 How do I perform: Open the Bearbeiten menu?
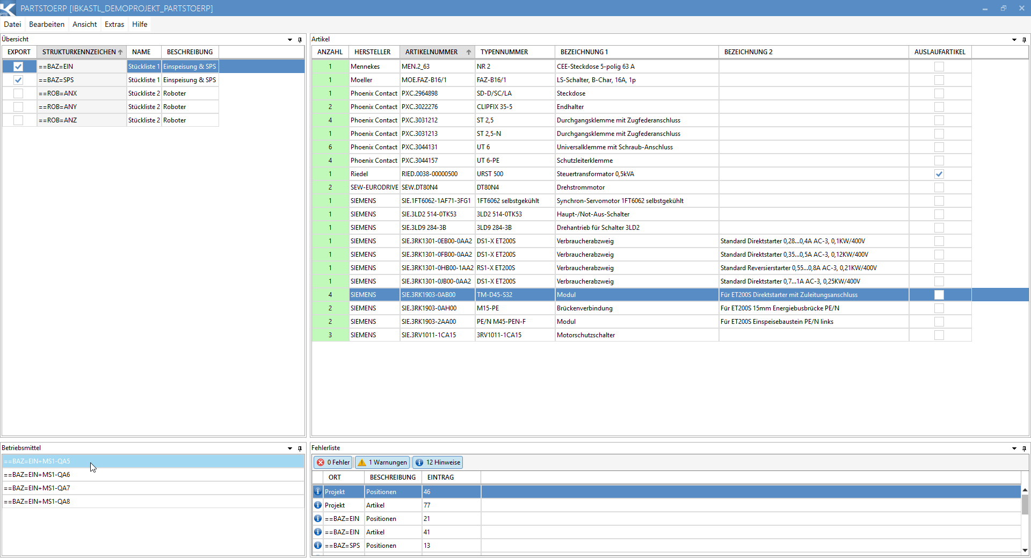(x=47, y=24)
